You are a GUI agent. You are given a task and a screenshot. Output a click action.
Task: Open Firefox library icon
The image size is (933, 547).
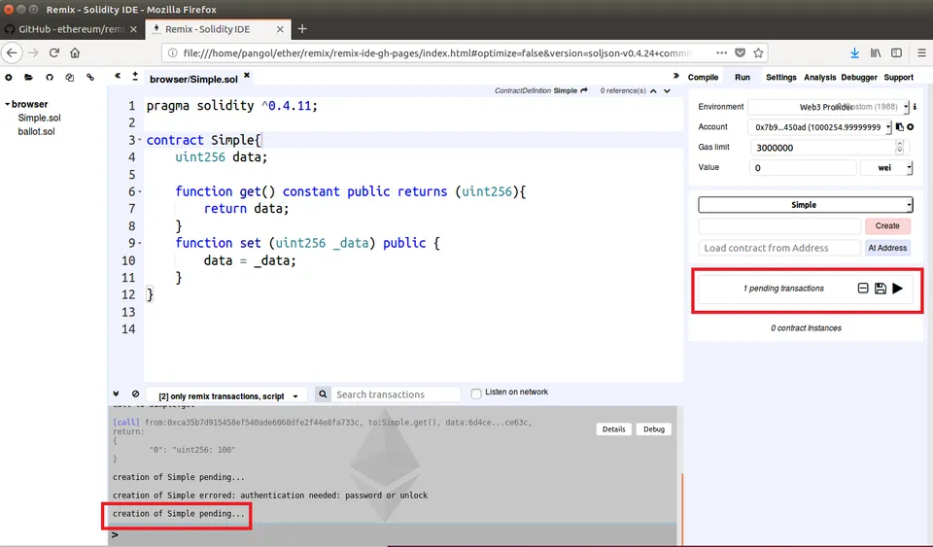click(876, 52)
